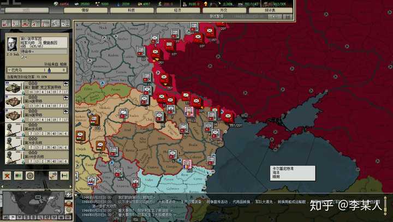The image size is (393, 222).
Task: Select the red tank toolbar icon
Action: point(26,23)
